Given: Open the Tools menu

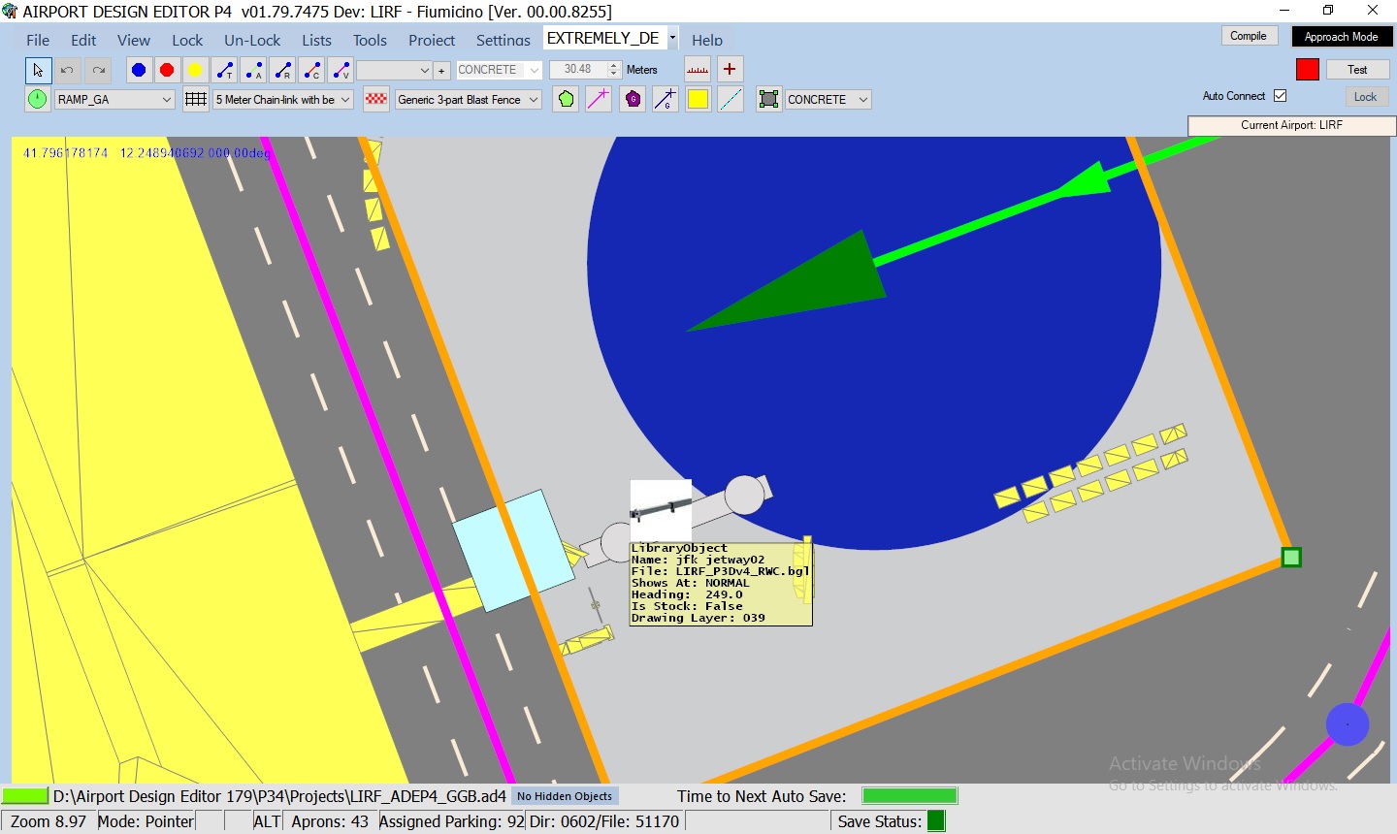Looking at the screenshot, I should (370, 40).
